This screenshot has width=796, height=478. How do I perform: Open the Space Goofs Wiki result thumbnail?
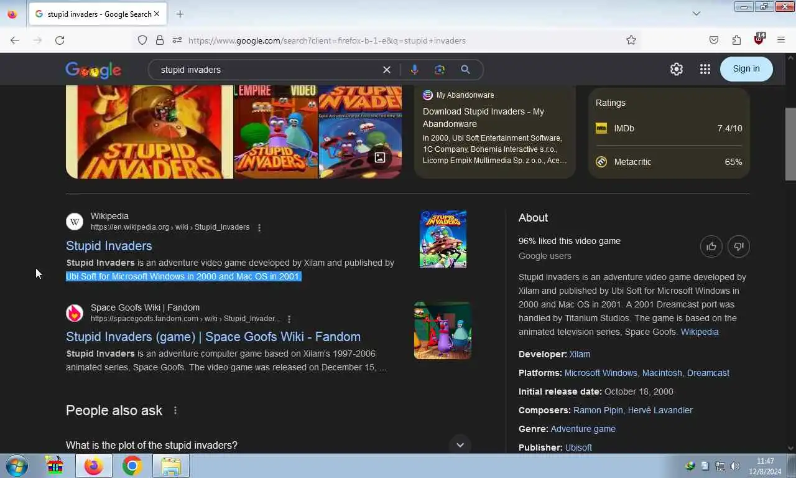point(443,330)
